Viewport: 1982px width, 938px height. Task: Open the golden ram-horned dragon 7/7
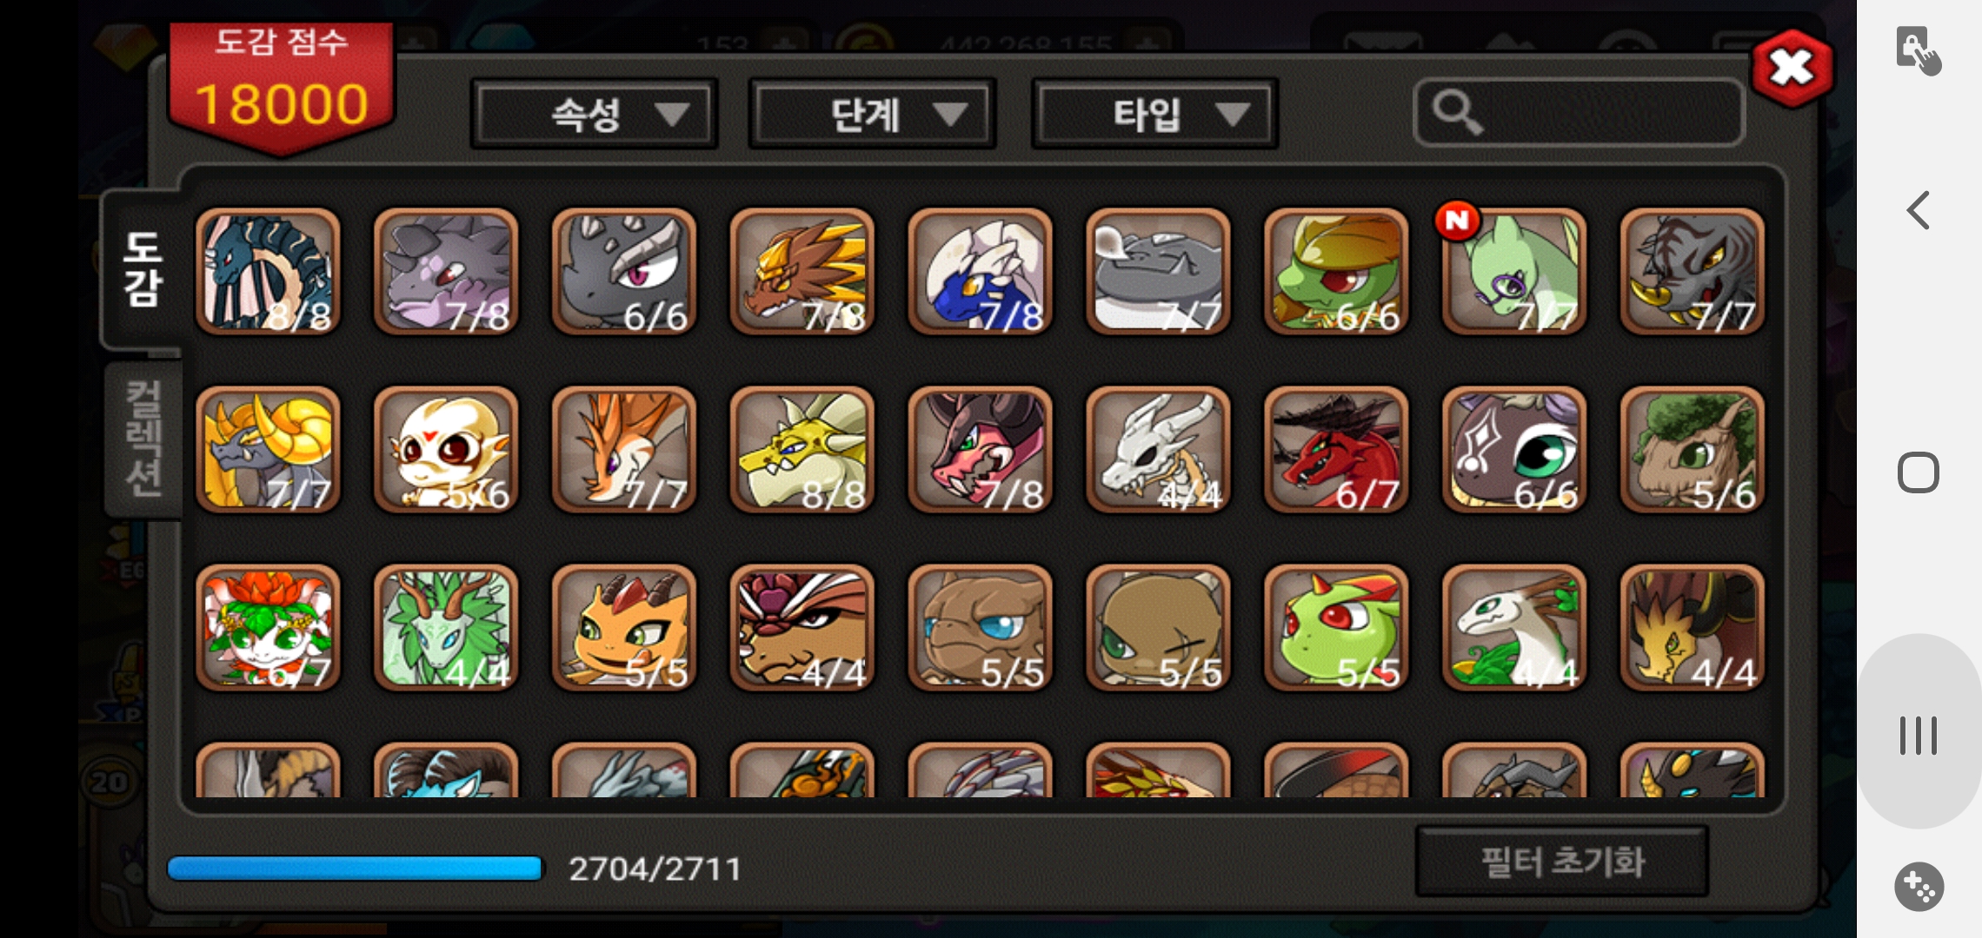pyautogui.click(x=268, y=449)
